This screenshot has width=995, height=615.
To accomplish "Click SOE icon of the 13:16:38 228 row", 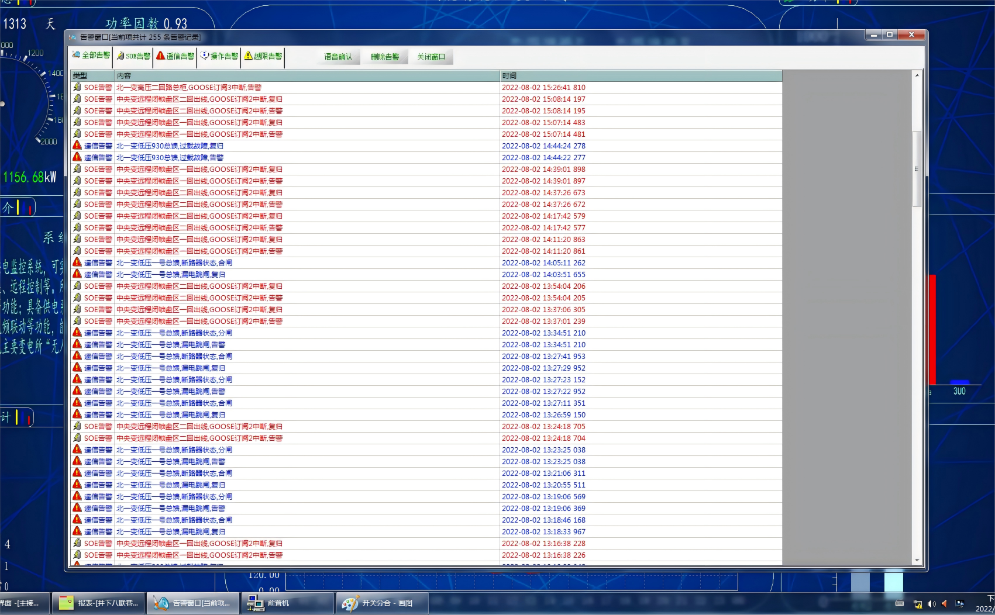I will 77,543.
